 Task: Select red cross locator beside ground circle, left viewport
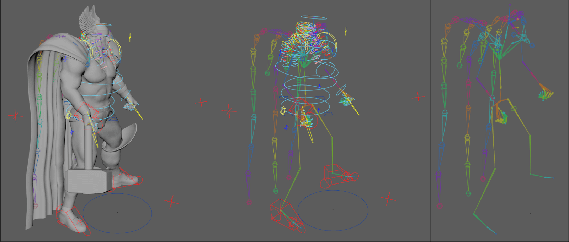171,202
